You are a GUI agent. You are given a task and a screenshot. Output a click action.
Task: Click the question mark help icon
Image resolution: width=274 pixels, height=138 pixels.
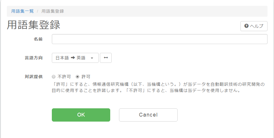point(246,26)
